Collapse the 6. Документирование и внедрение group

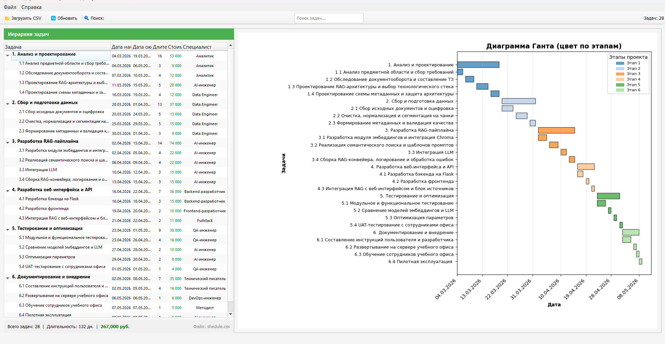(x=8, y=278)
